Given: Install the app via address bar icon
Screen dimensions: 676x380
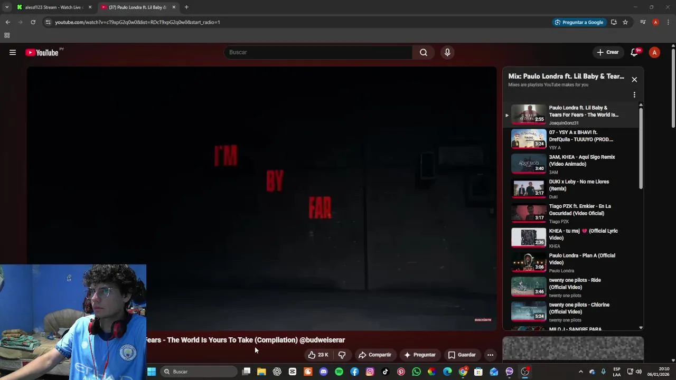Looking at the screenshot, I should tap(614, 22).
